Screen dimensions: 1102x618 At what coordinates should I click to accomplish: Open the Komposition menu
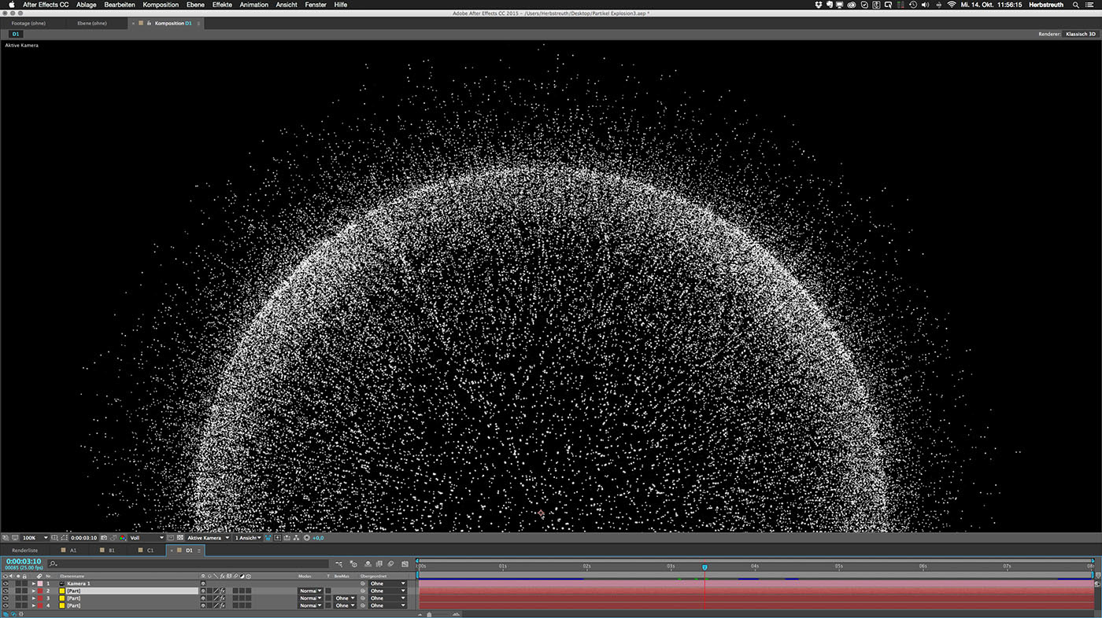click(x=161, y=5)
